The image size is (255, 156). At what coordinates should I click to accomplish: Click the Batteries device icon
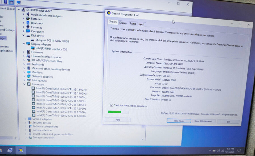[x=28, y=18]
